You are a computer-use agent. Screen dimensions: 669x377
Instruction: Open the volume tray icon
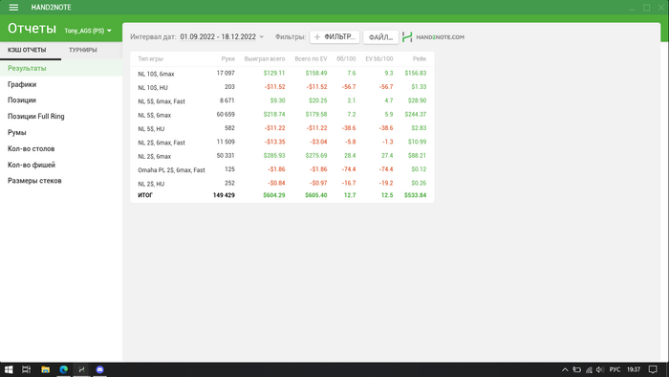click(600, 369)
